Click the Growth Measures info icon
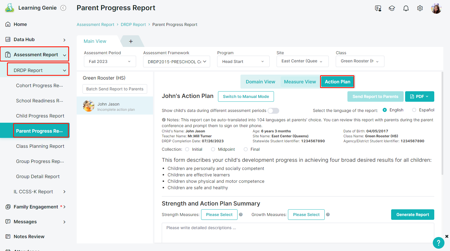 (328, 215)
